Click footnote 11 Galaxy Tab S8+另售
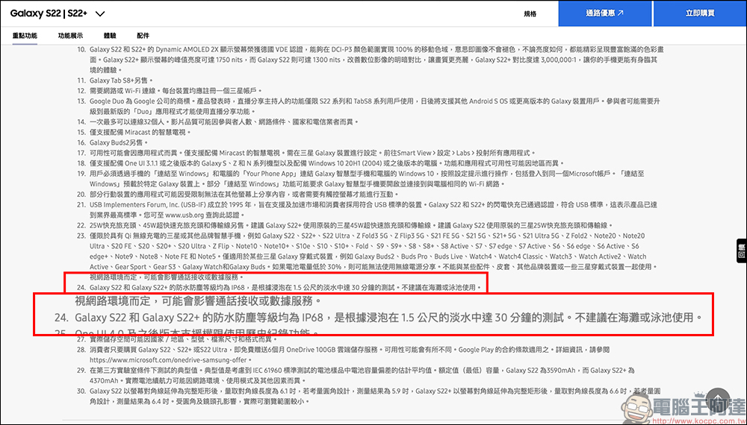747x425 pixels. pyautogui.click(x=121, y=81)
